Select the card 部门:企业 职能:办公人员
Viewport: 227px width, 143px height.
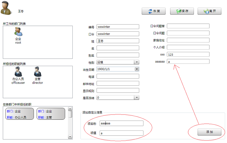tap(19, 114)
